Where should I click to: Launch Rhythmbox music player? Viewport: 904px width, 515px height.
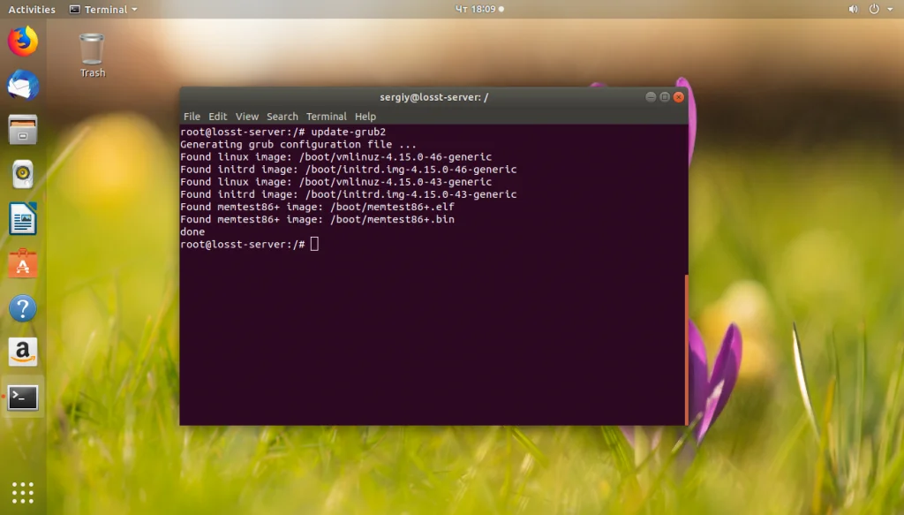point(22,174)
